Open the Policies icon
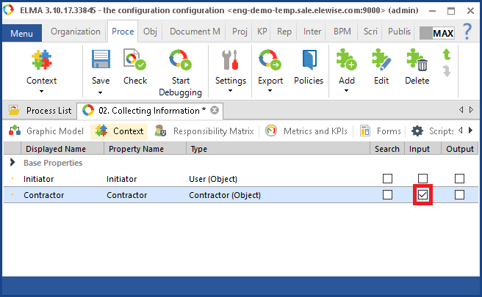 pos(309,60)
